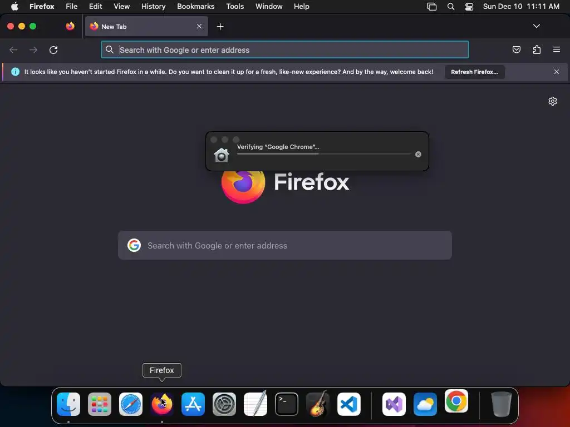Open the Window menu
The width and height of the screenshot is (570, 427).
(x=269, y=6)
